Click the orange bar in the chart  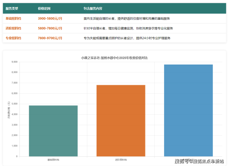tap(121, 121)
